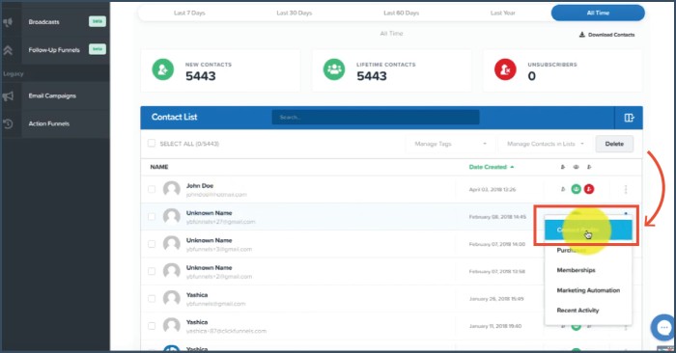This screenshot has height=353, width=676.
Task: Choose Marketing Automation in context menu
Action: 588,290
